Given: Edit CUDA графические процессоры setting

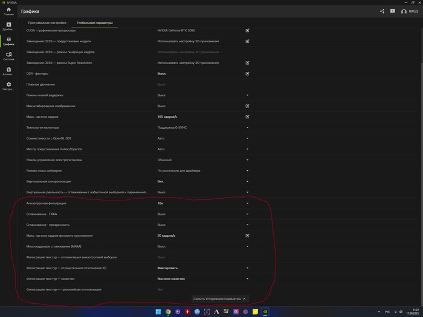Looking at the screenshot, I should pyautogui.click(x=247, y=30).
